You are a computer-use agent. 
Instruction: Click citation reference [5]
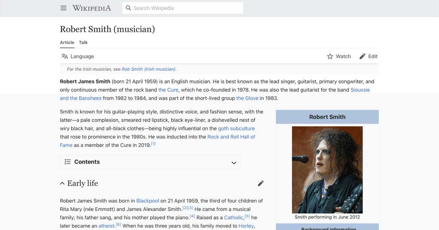pyautogui.click(x=247, y=216)
